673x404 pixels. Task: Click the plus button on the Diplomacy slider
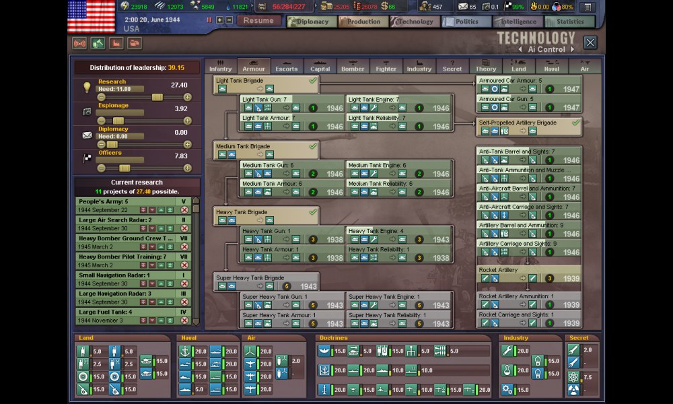point(188,144)
